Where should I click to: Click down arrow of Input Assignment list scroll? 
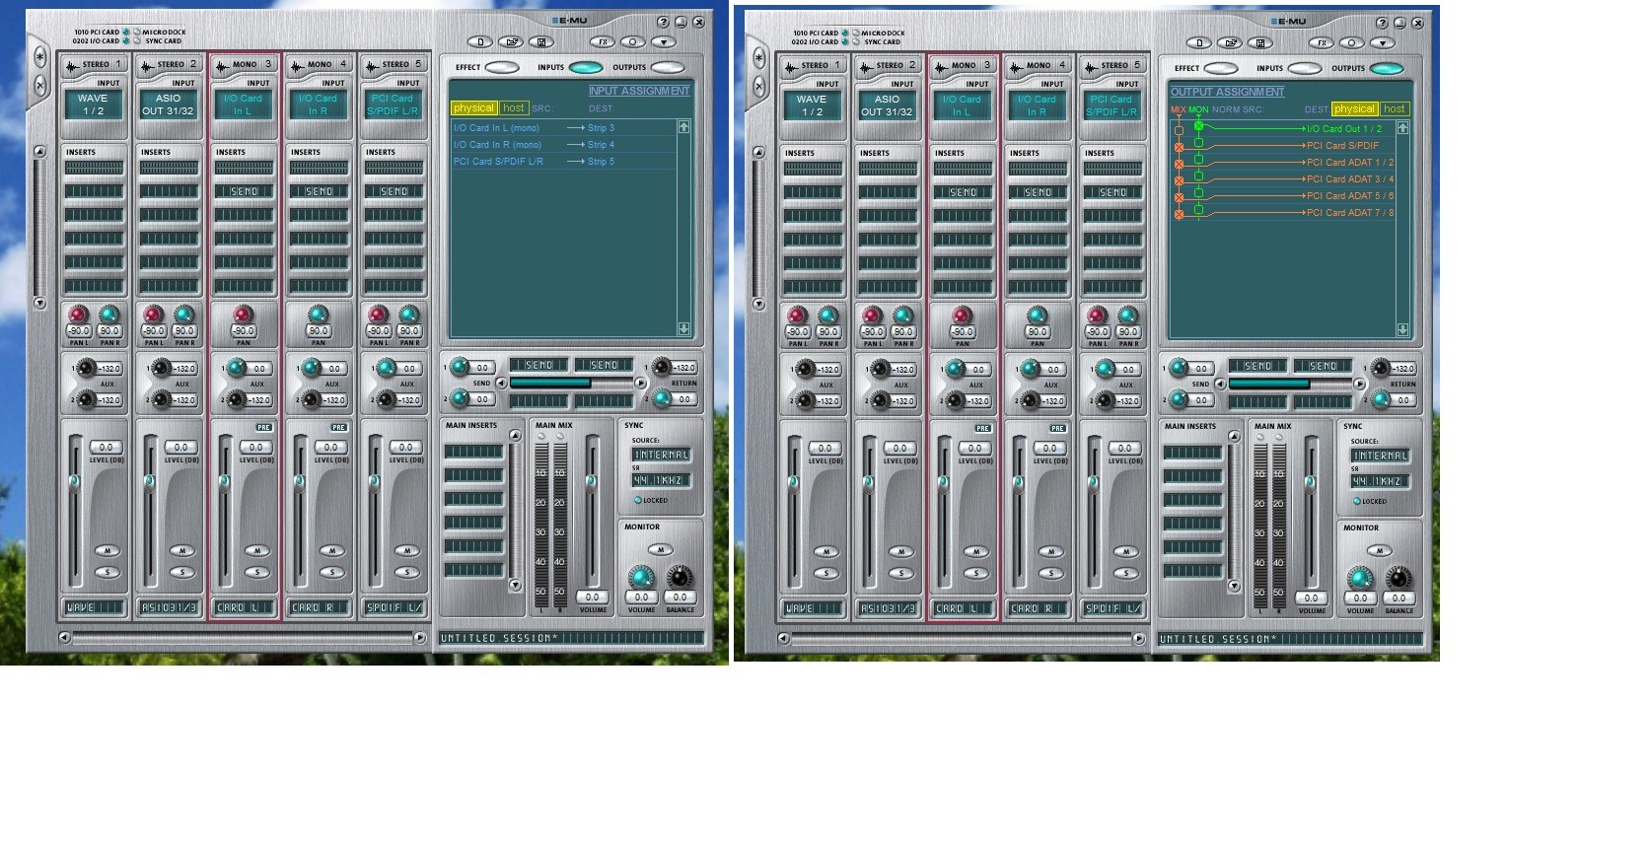click(683, 328)
